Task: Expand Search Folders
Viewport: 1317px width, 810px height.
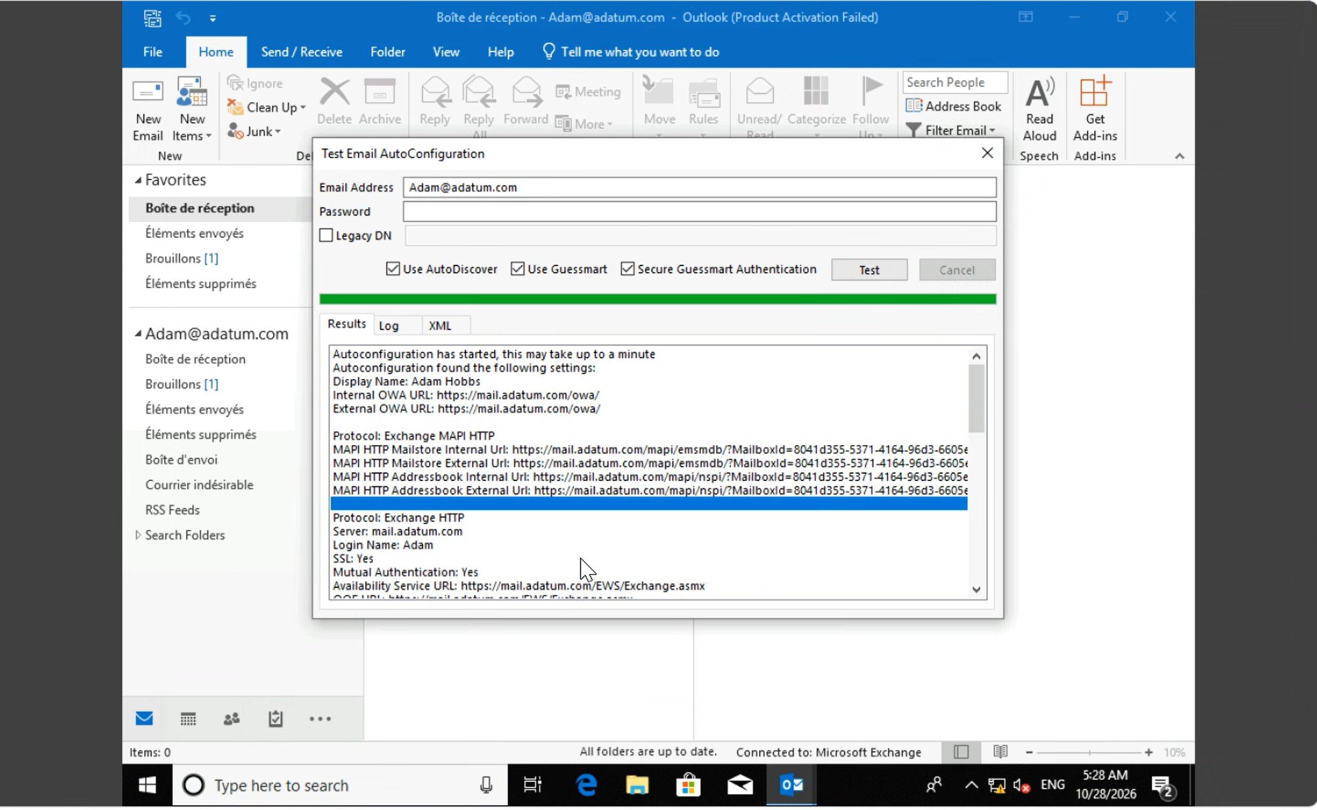Action: [138, 535]
